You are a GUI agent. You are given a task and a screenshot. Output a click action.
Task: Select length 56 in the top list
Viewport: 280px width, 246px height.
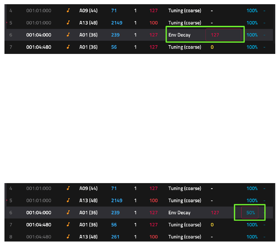click(x=114, y=47)
